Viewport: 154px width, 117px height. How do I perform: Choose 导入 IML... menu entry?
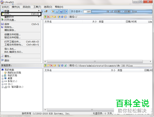pos(21,49)
